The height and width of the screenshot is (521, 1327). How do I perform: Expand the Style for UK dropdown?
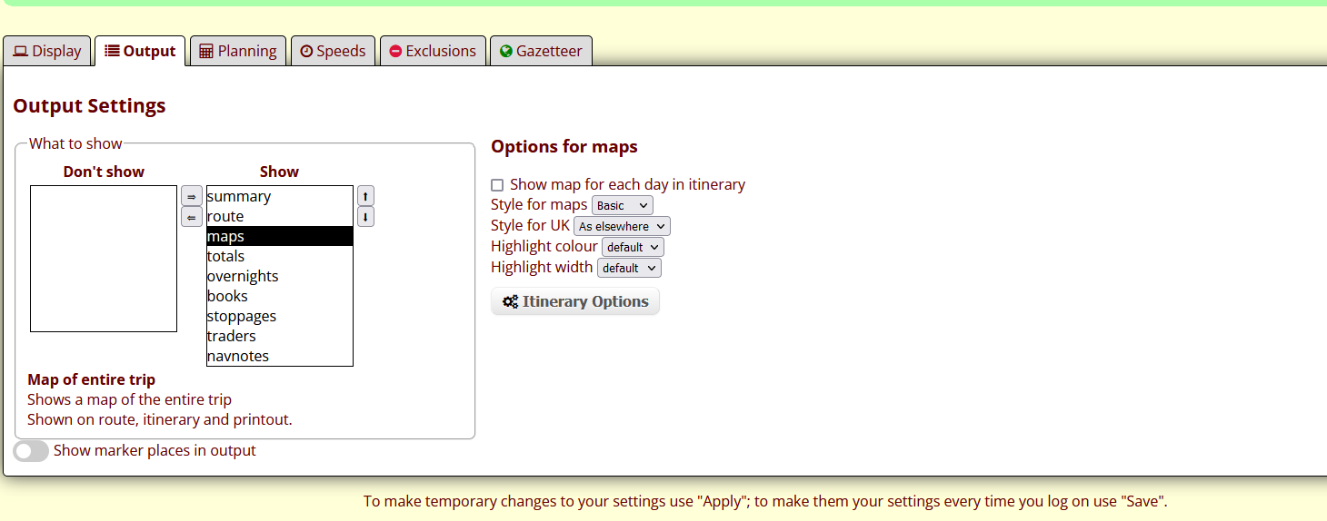[622, 226]
